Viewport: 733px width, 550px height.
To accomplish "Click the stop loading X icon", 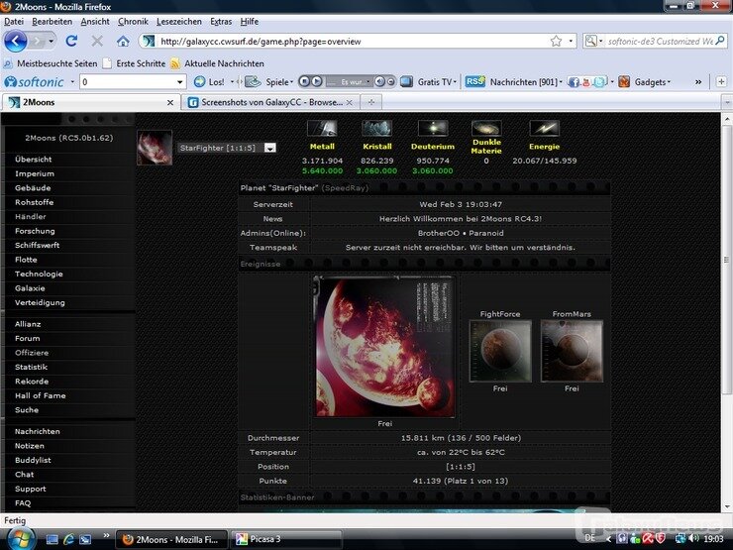I will (x=97, y=42).
